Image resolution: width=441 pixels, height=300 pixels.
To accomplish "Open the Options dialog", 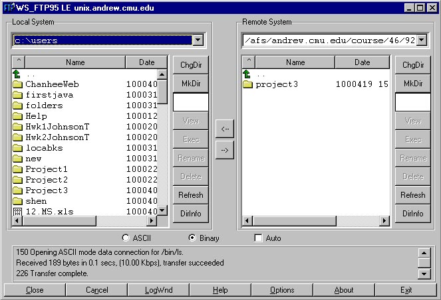I will tap(282, 290).
